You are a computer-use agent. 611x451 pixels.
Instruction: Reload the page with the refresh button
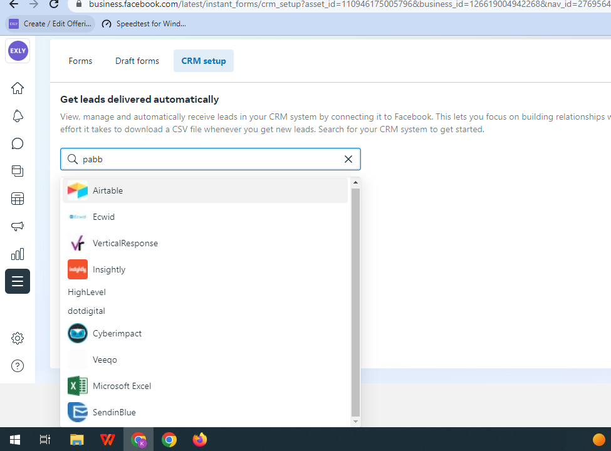(54, 4)
